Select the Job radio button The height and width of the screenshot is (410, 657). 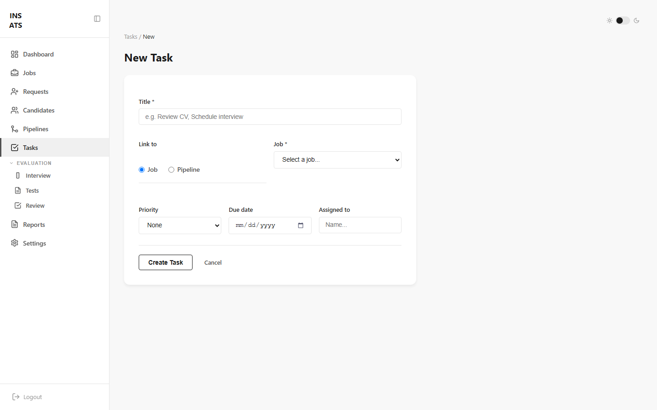tap(141, 170)
